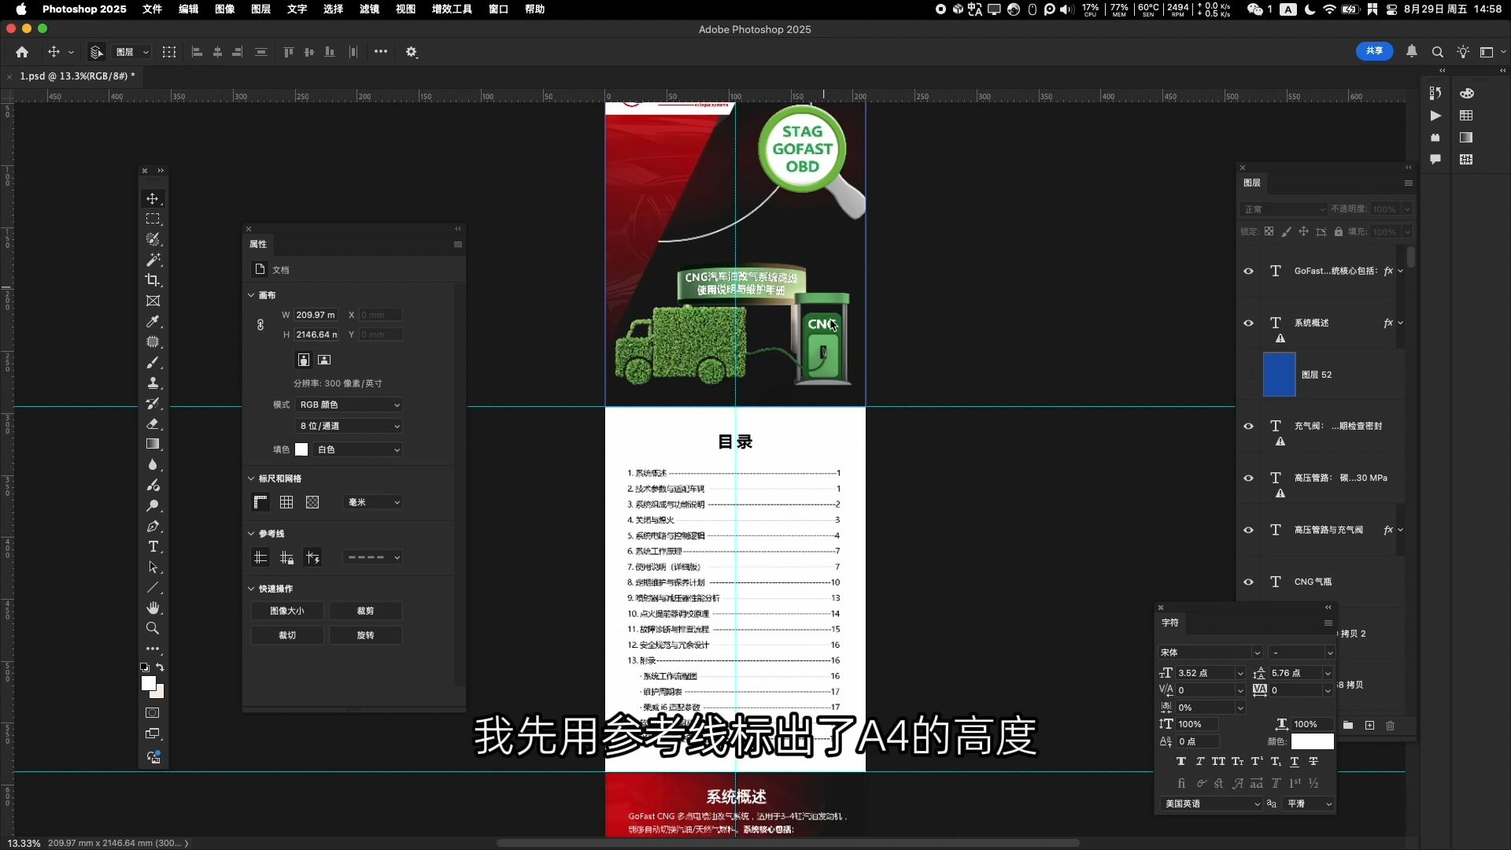Open the 滤镜 menu
This screenshot has width=1511, height=850.
(369, 9)
